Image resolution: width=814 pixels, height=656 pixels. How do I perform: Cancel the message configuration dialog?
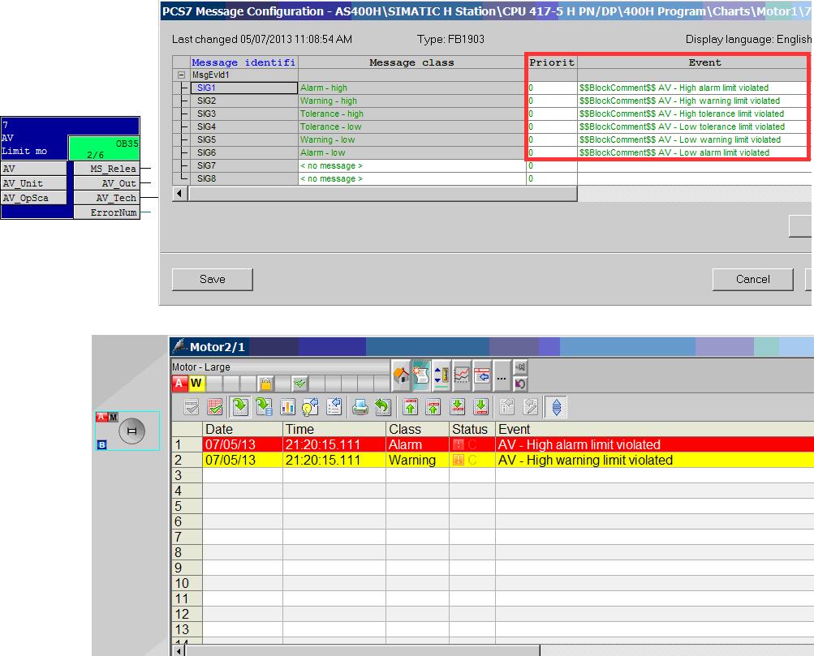tap(753, 279)
